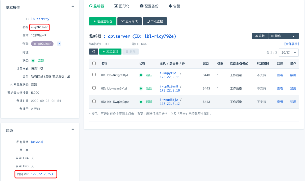The width and height of the screenshot is (305, 181).
Task: Click the refresh backends icon button
Action: [94, 52]
